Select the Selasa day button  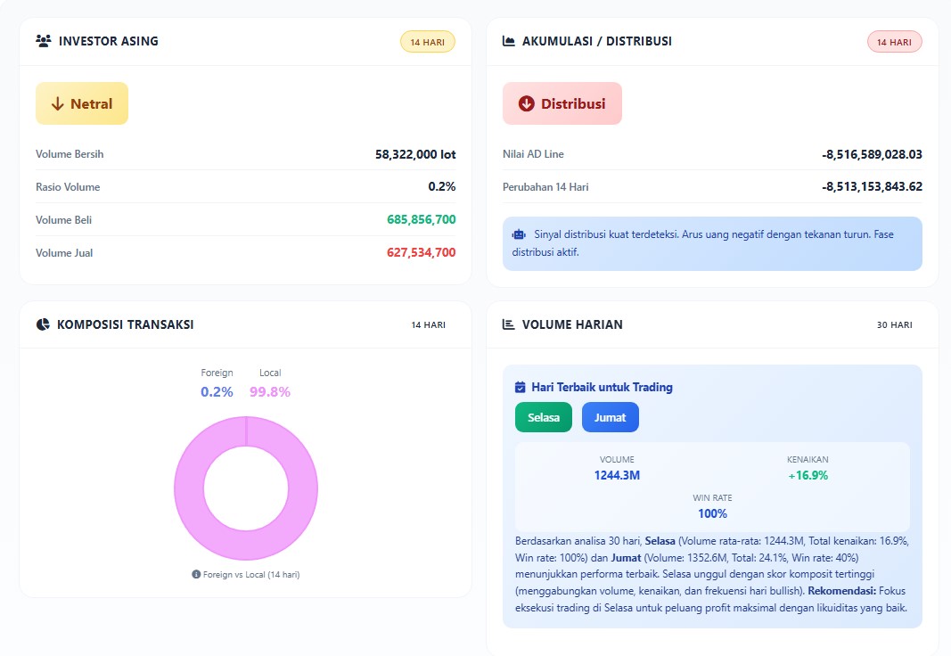[x=543, y=417]
